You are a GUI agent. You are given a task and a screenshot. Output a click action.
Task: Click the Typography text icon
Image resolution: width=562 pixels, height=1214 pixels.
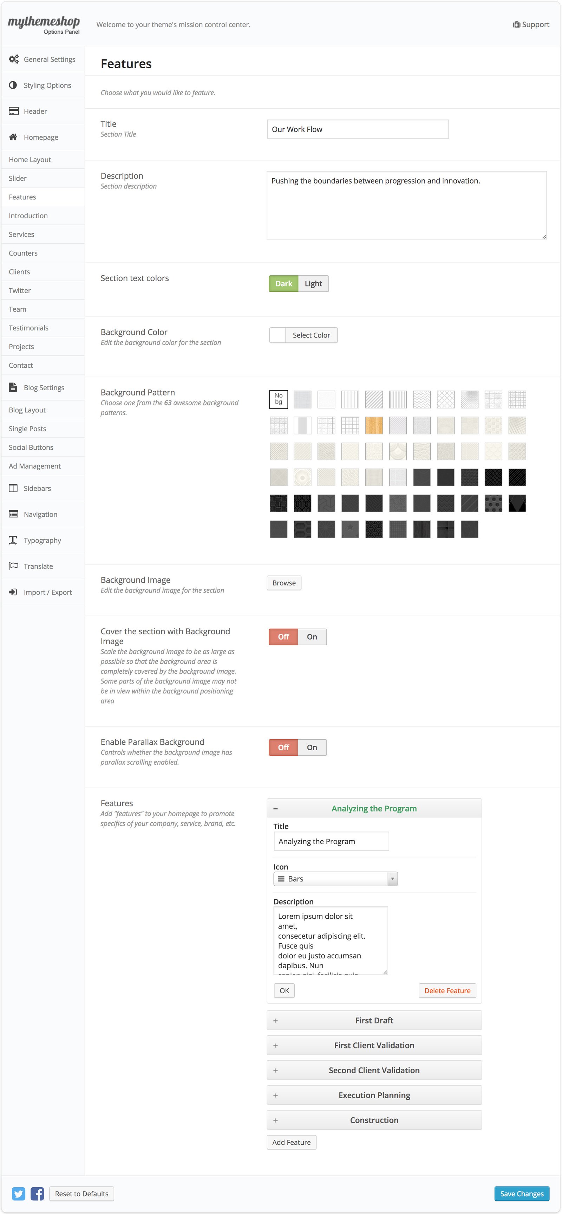(13, 540)
